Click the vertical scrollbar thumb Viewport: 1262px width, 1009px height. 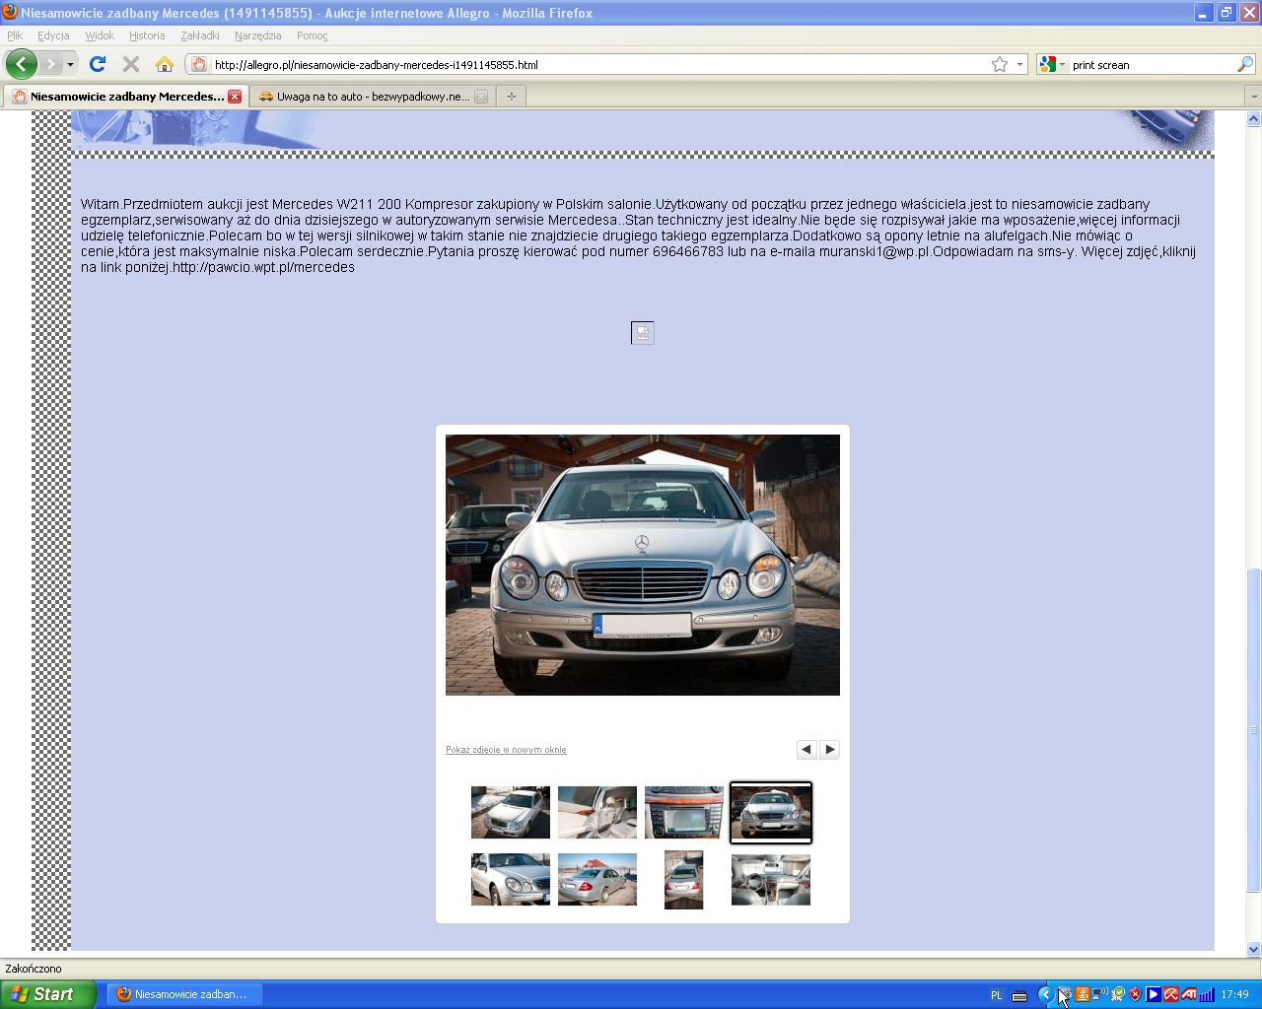[1254, 731]
